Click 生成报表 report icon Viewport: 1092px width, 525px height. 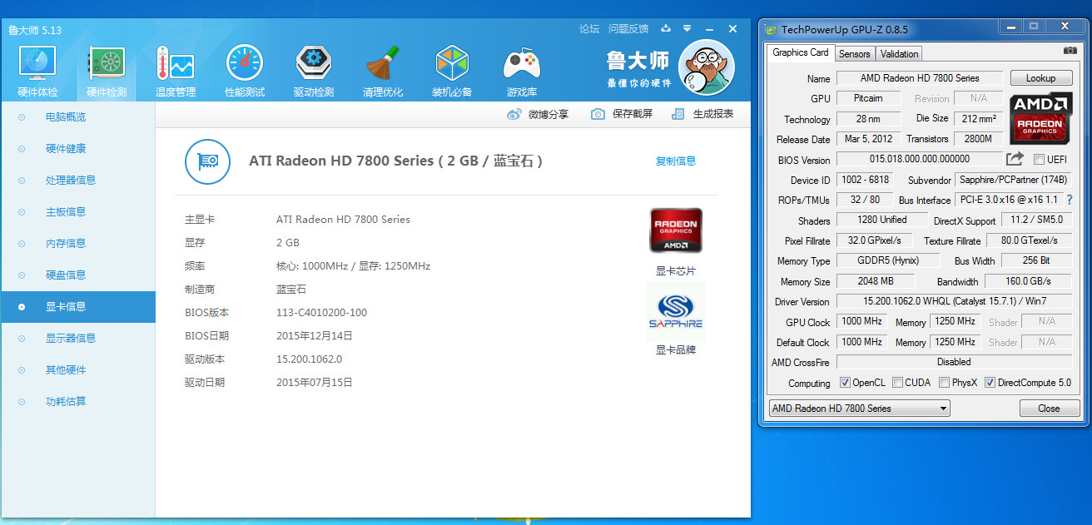click(x=678, y=114)
